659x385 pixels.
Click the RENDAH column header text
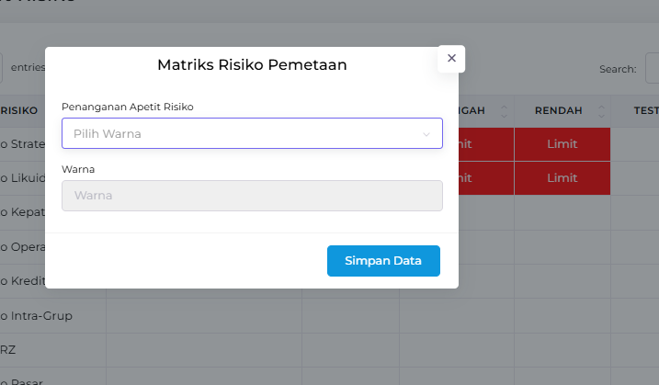point(558,111)
